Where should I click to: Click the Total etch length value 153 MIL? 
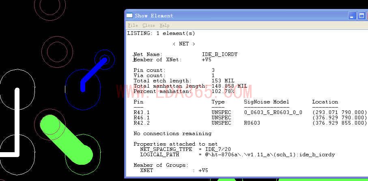click(x=223, y=81)
